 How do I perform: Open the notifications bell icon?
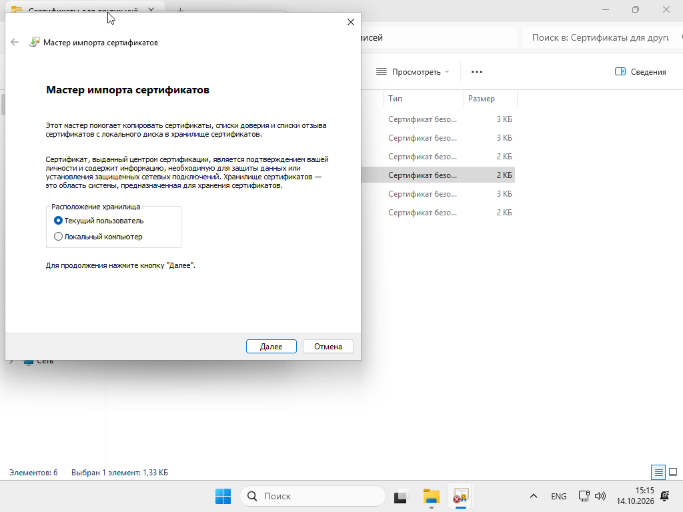point(665,496)
